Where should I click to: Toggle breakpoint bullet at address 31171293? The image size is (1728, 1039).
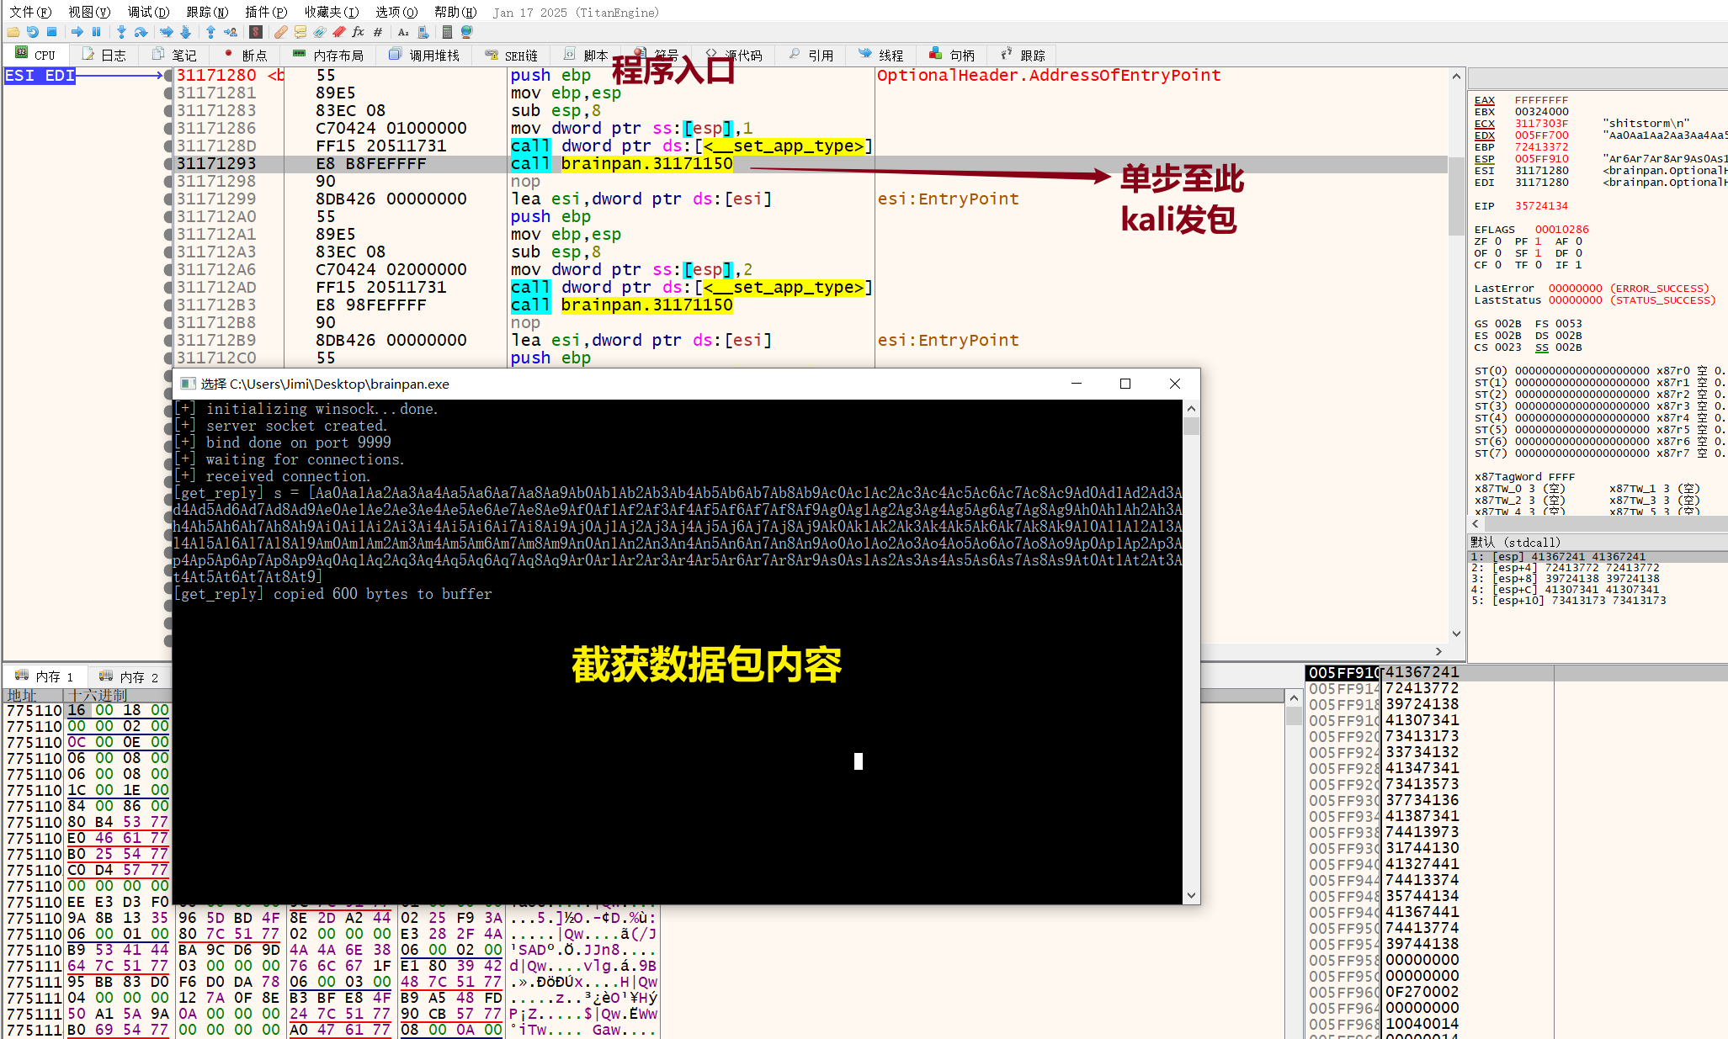coord(168,164)
